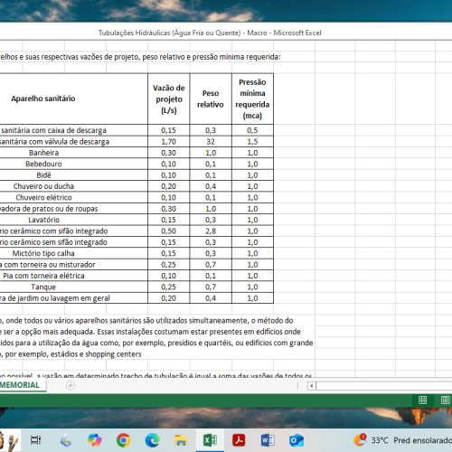Open Adobe Acrobat from the taskbar
The height and width of the screenshot is (452, 452).
(239, 440)
